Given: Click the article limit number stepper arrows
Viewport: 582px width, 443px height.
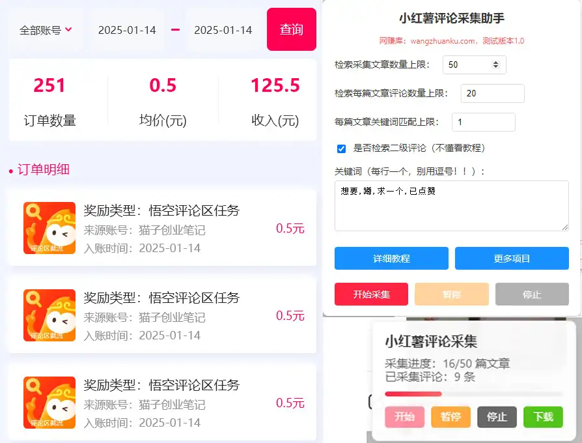Looking at the screenshot, I should point(495,64).
